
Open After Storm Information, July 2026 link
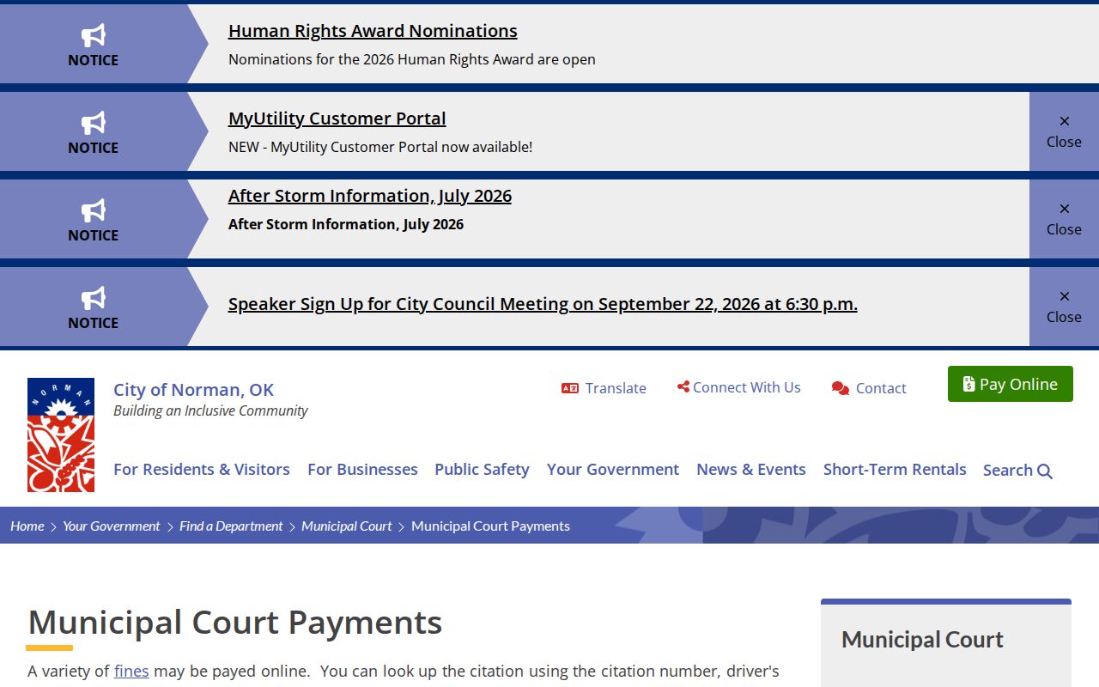tap(370, 196)
